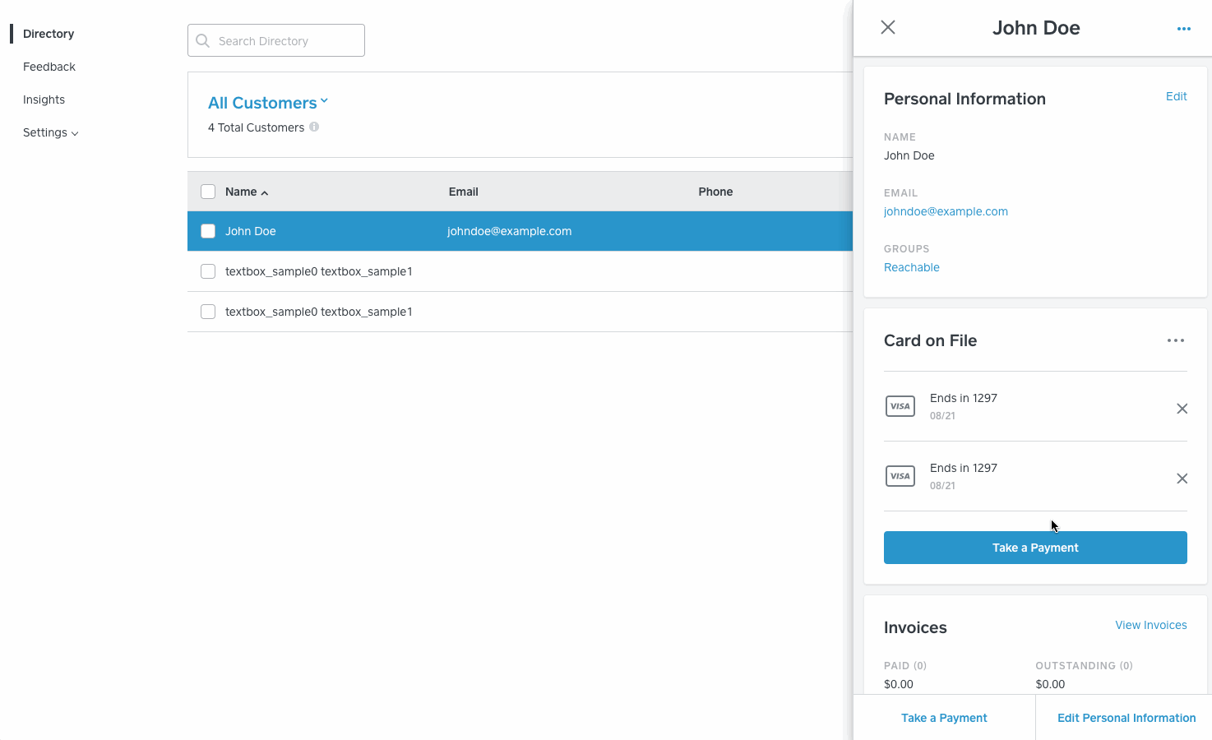Go to Insights in the sidebar
This screenshot has height=740, width=1212.
coord(44,99)
